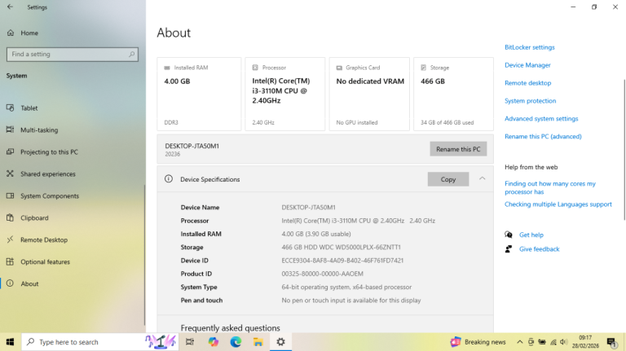Select Remote Desktop in the sidebar
Viewport: 626px width, 351px height.
(44, 240)
